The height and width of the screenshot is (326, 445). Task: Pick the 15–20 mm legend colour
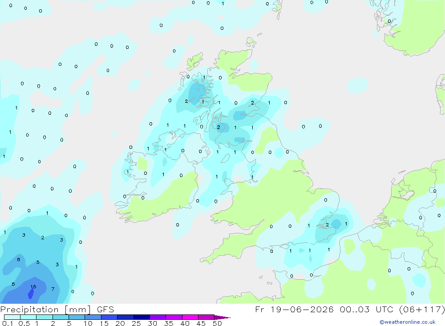[109, 317]
